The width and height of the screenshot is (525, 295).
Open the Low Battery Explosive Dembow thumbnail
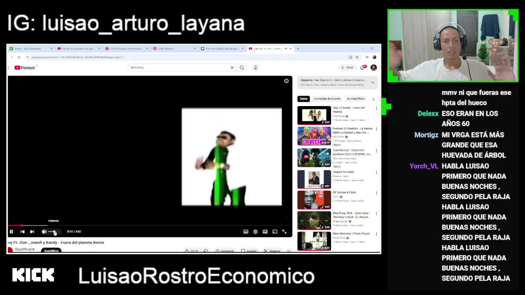tap(314, 157)
